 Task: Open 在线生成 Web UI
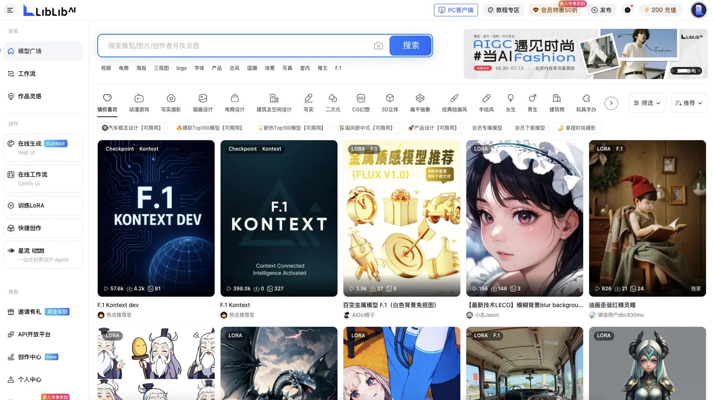point(43,148)
